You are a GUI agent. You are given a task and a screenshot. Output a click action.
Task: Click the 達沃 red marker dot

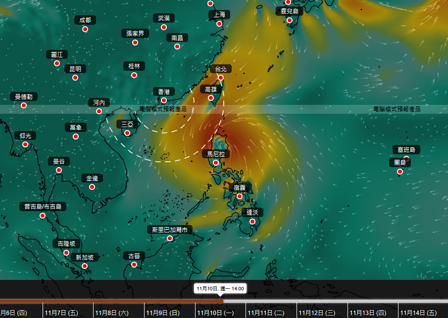pos(252,222)
